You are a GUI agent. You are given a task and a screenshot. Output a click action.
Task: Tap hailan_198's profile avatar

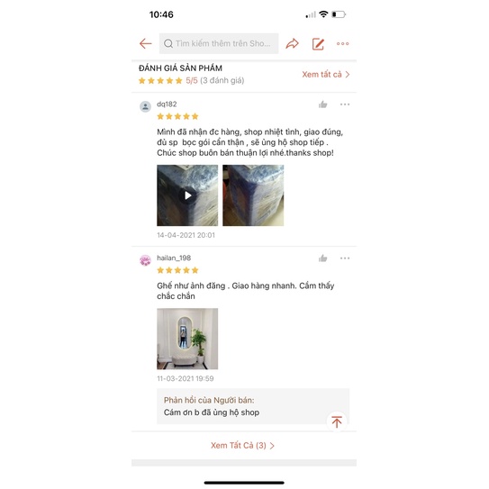click(x=145, y=260)
